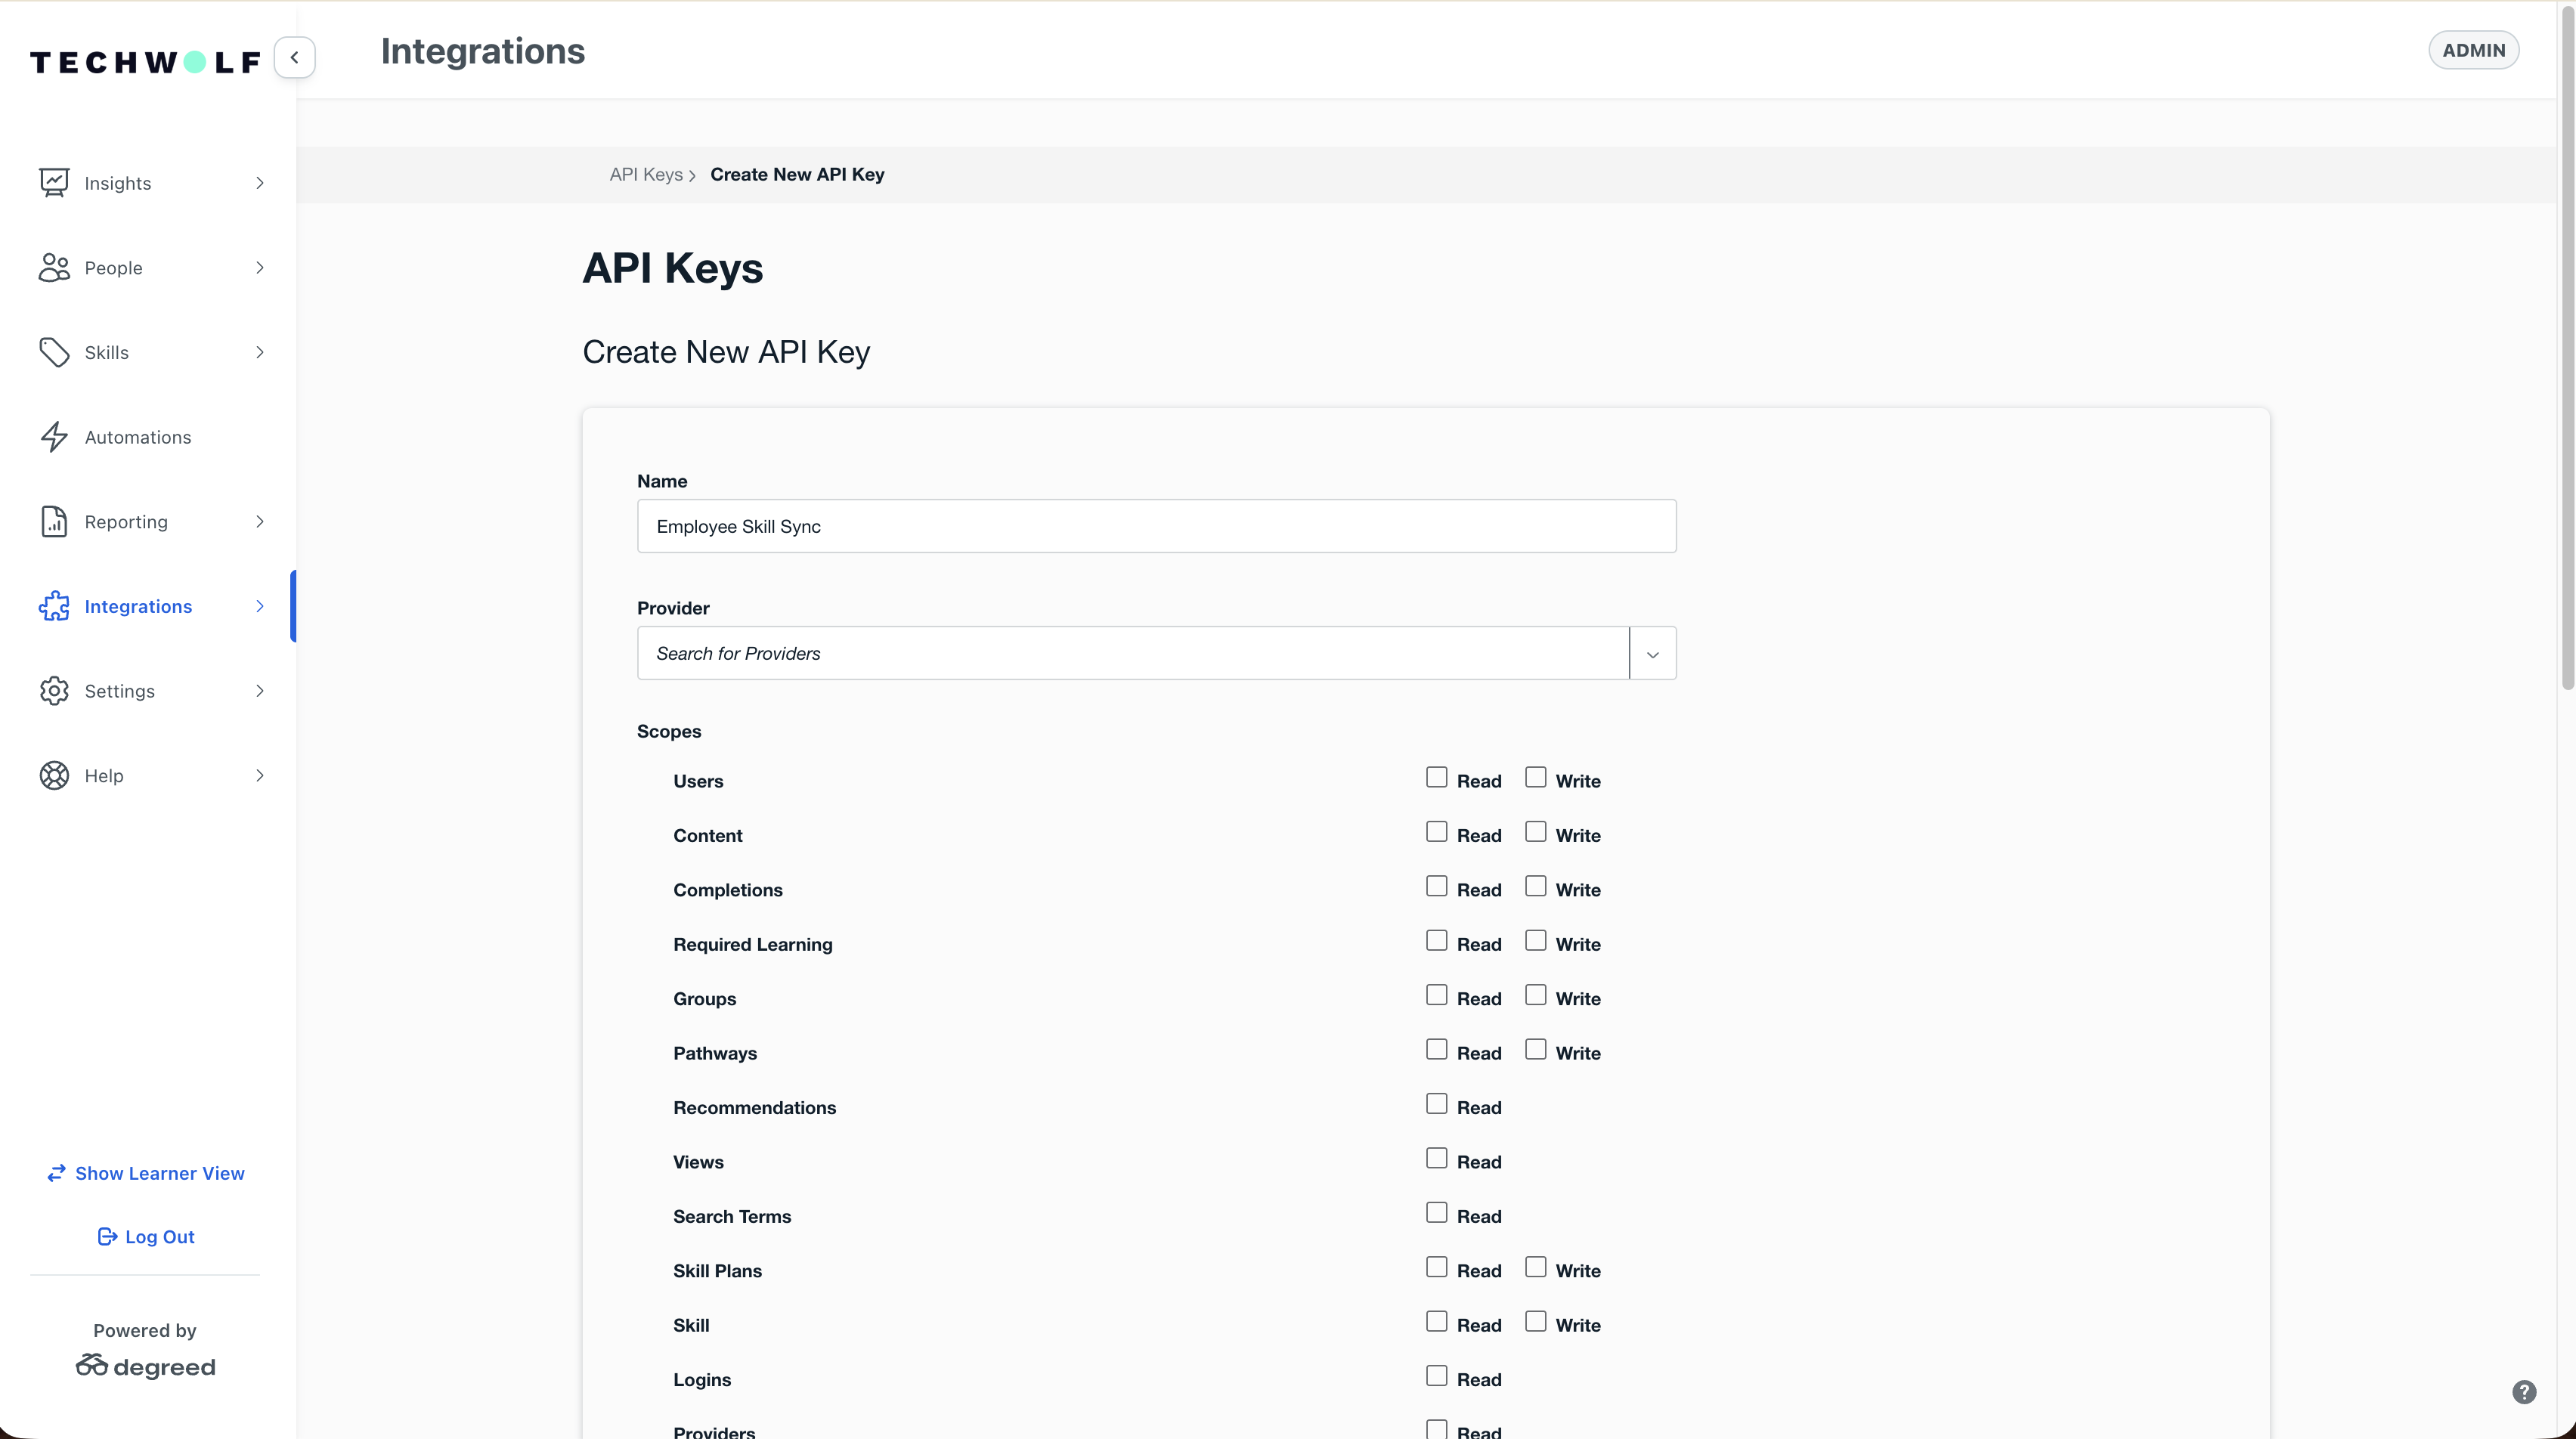The height and width of the screenshot is (1439, 2576).
Task: Click the Automations lightning bolt icon
Action: 54,437
